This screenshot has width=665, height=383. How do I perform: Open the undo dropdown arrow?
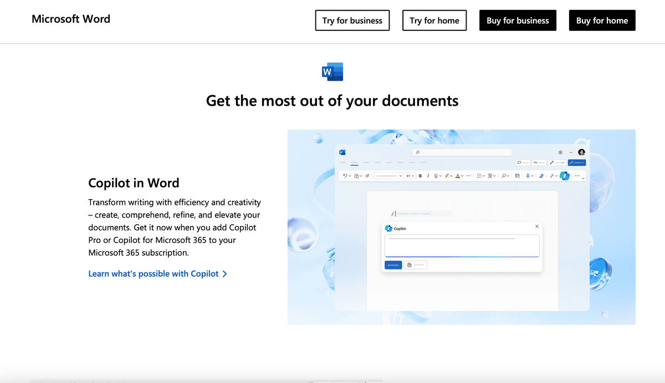[351, 175]
